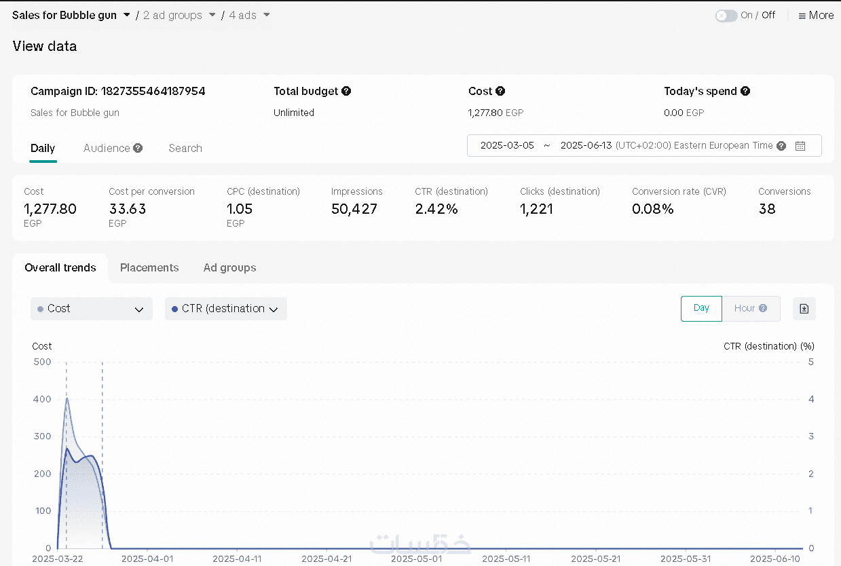This screenshot has height=566, width=841.
Task: Click the CTR value 2.42%
Action: (436, 209)
